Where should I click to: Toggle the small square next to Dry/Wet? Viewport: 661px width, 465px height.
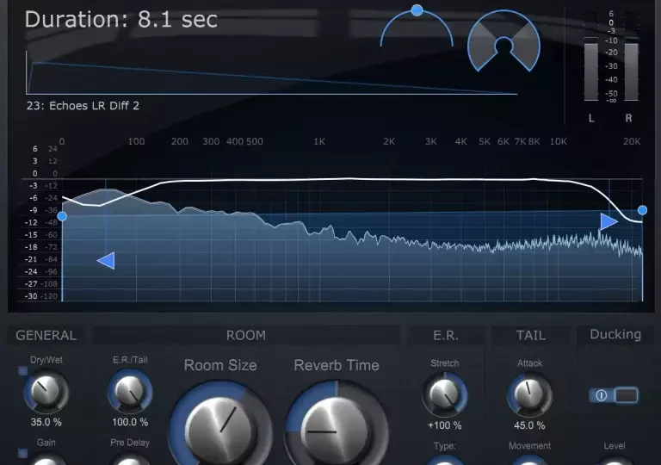(x=22, y=371)
